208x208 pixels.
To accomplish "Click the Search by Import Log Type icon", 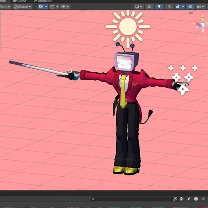I will [196, 199].
